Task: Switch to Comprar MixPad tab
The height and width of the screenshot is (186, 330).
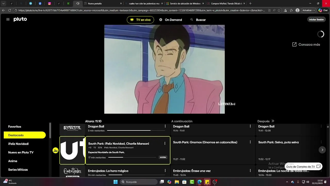Action: (x=226, y=4)
